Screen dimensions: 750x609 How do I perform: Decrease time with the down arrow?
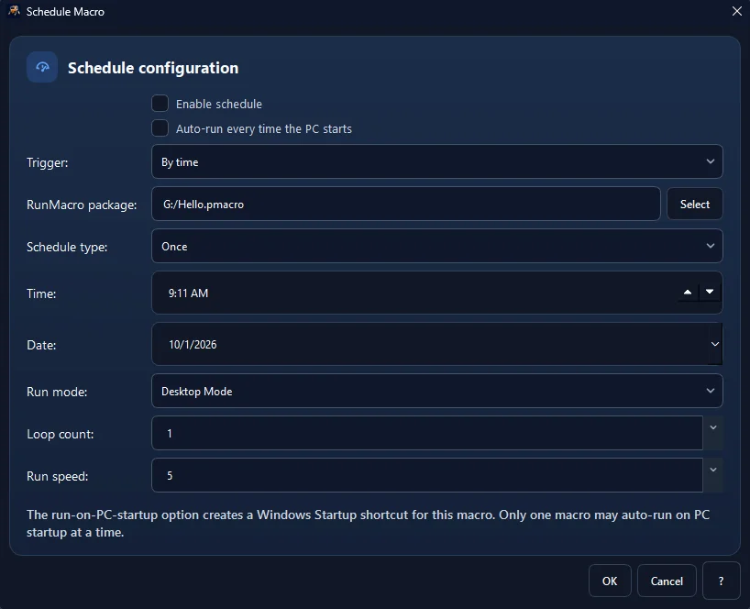point(710,292)
